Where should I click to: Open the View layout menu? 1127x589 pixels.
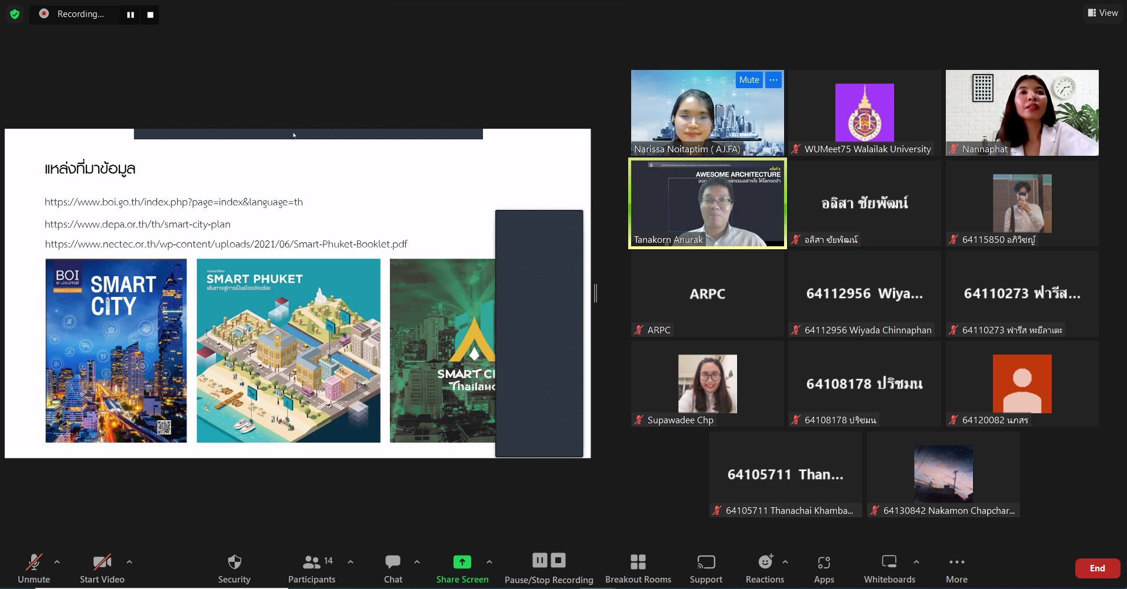[1102, 13]
